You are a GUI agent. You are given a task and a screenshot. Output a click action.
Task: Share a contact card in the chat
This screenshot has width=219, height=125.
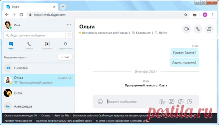click(x=171, y=102)
